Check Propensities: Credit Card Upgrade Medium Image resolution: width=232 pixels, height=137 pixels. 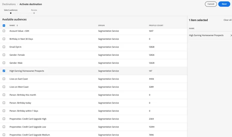point(4,135)
